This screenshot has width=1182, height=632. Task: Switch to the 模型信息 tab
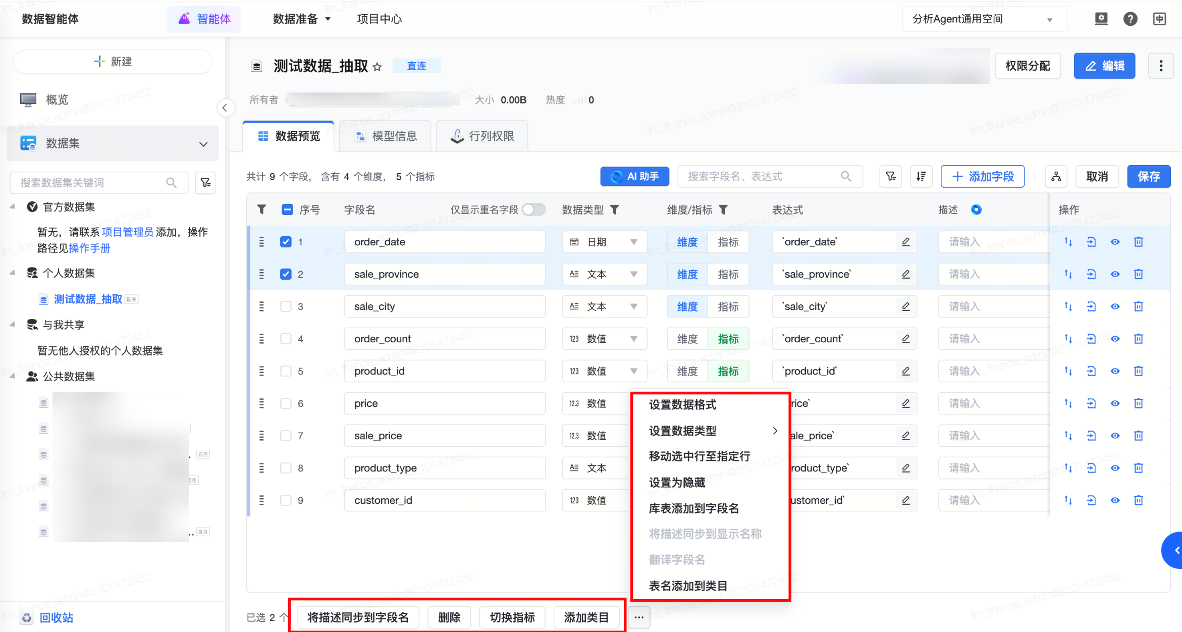pyautogui.click(x=386, y=136)
